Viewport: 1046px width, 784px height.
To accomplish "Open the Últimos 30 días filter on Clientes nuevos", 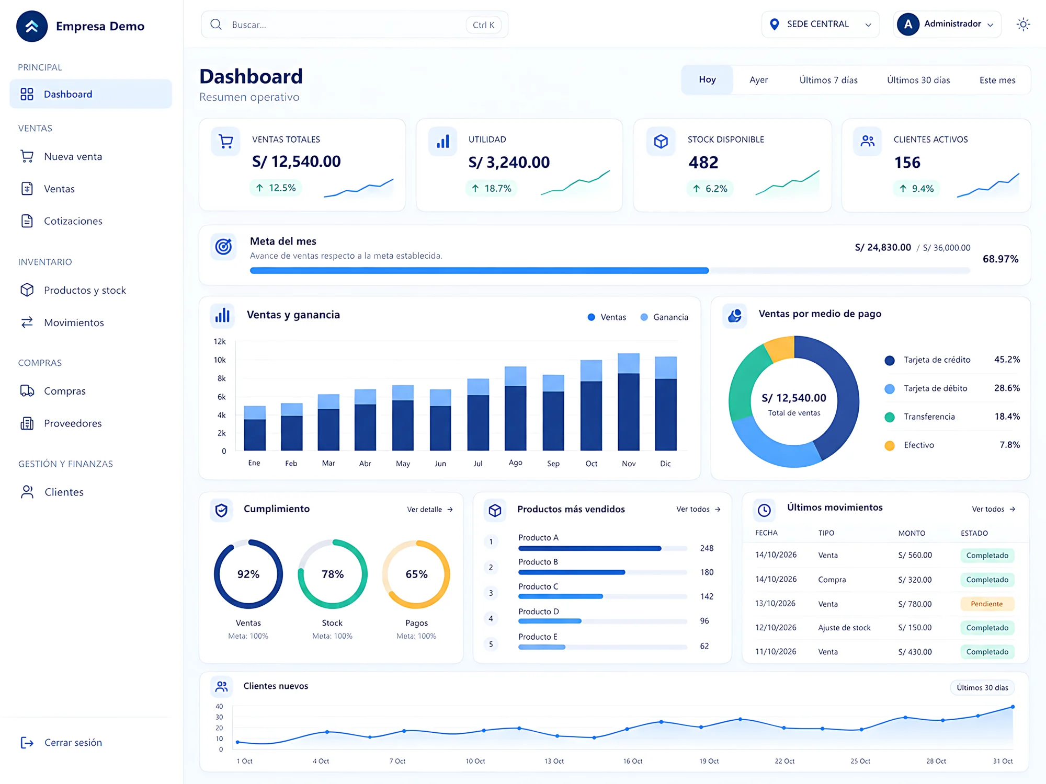I will [982, 687].
